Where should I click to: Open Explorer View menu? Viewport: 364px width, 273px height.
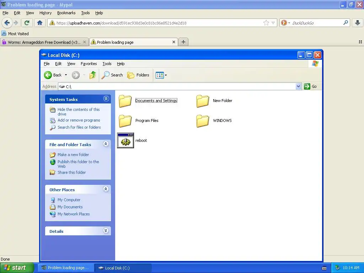71,64
